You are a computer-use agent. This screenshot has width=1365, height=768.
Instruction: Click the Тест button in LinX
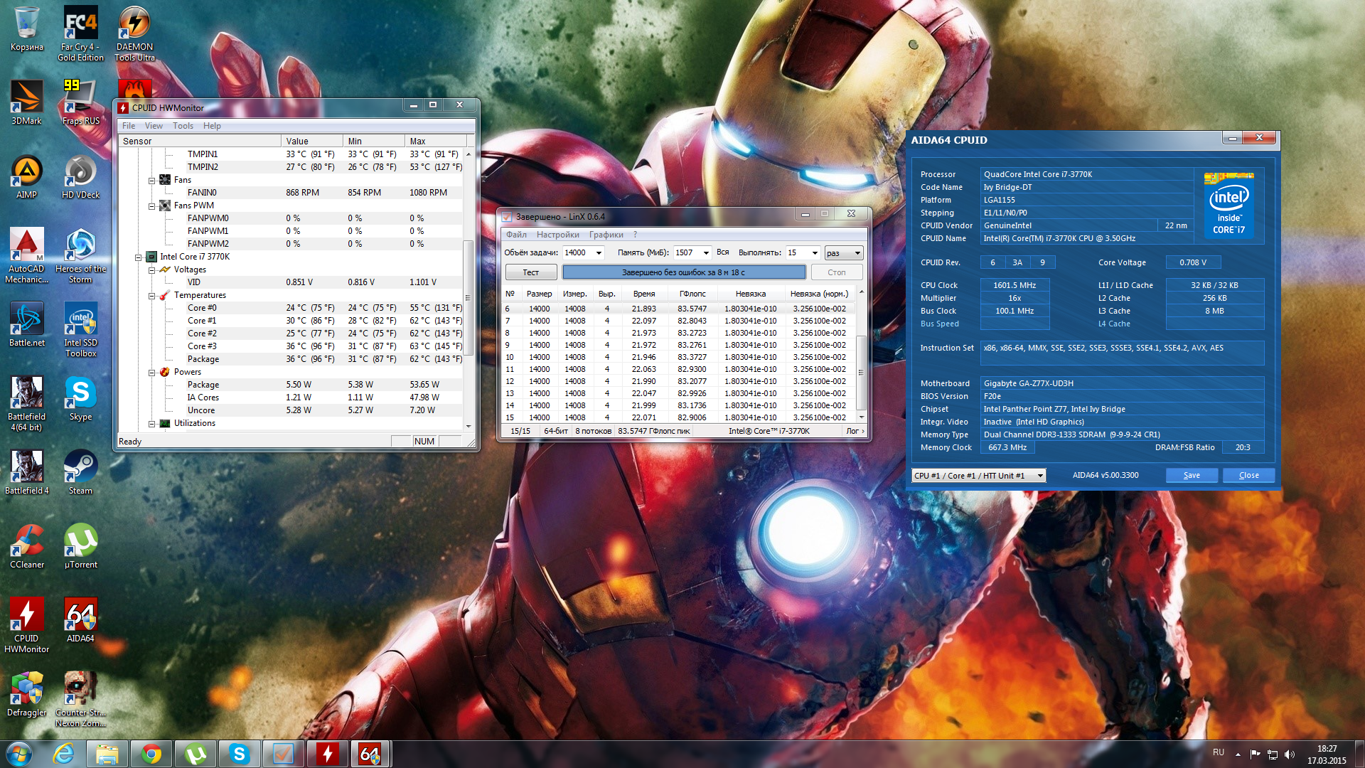coord(531,272)
